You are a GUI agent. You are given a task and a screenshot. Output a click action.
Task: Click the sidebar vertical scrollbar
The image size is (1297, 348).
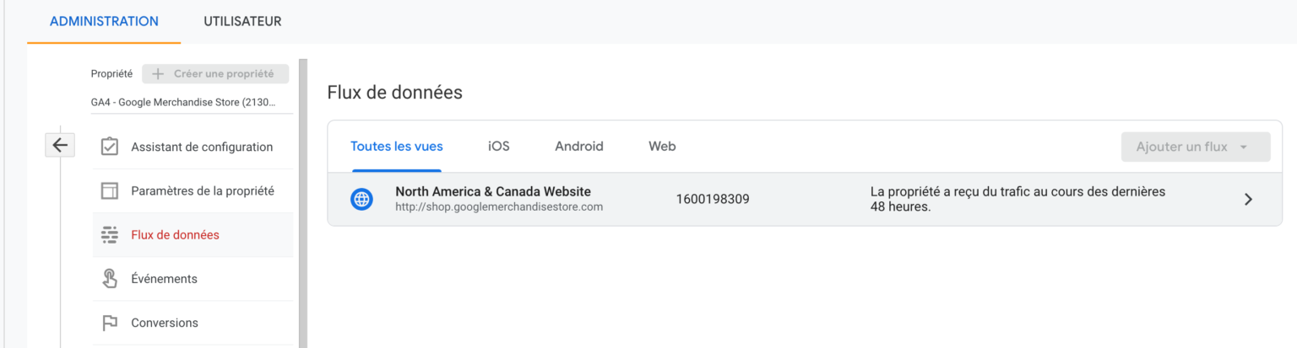pyautogui.click(x=303, y=203)
